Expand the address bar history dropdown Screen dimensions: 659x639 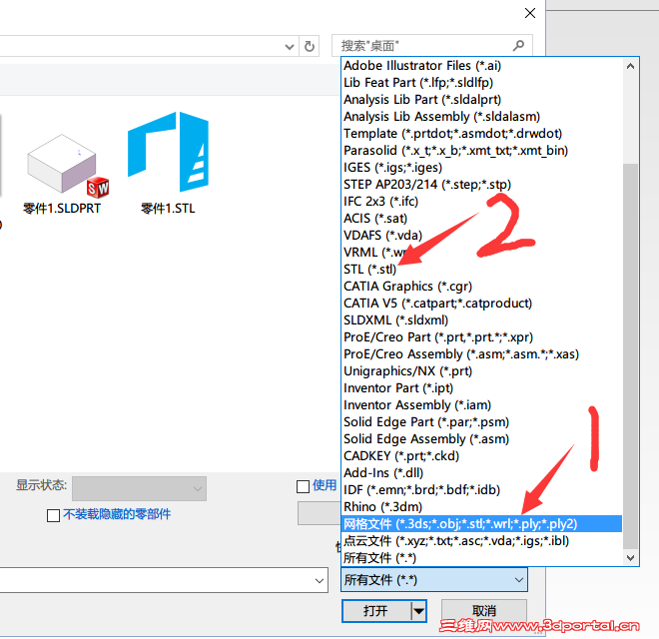[x=290, y=46]
